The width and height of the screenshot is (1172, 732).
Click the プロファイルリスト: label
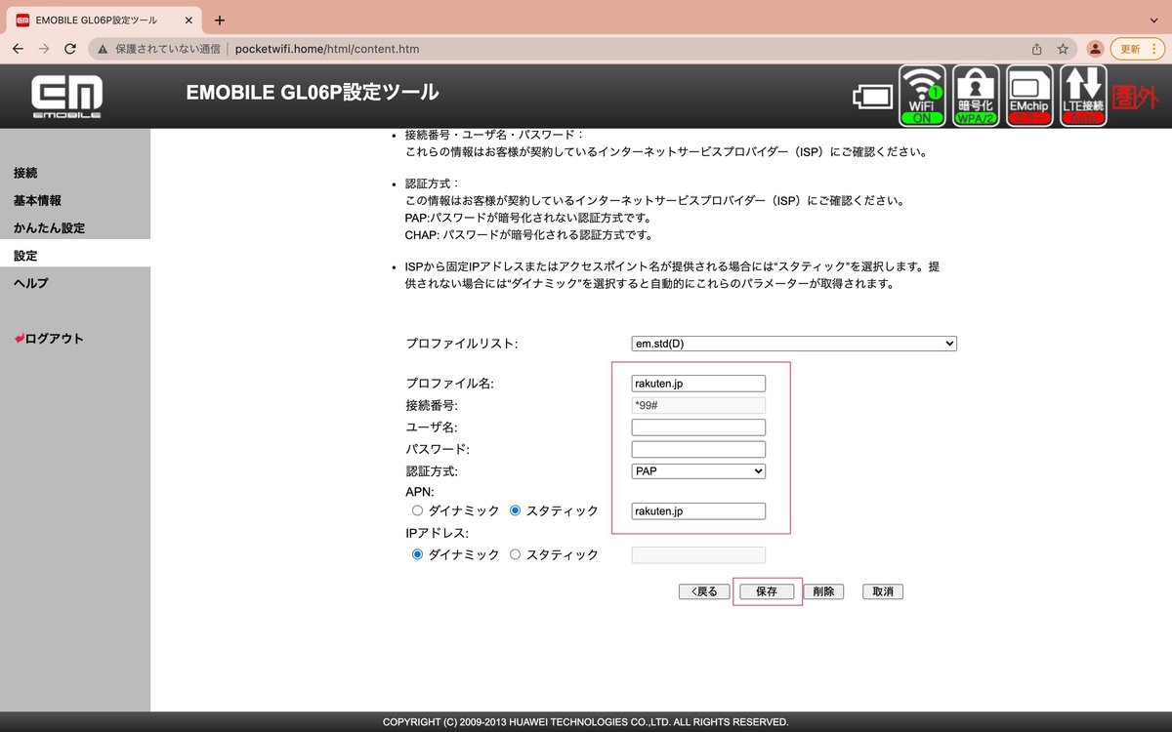[461, 344]
